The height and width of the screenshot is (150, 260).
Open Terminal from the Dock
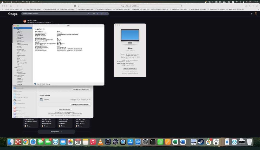coord(153,142)
